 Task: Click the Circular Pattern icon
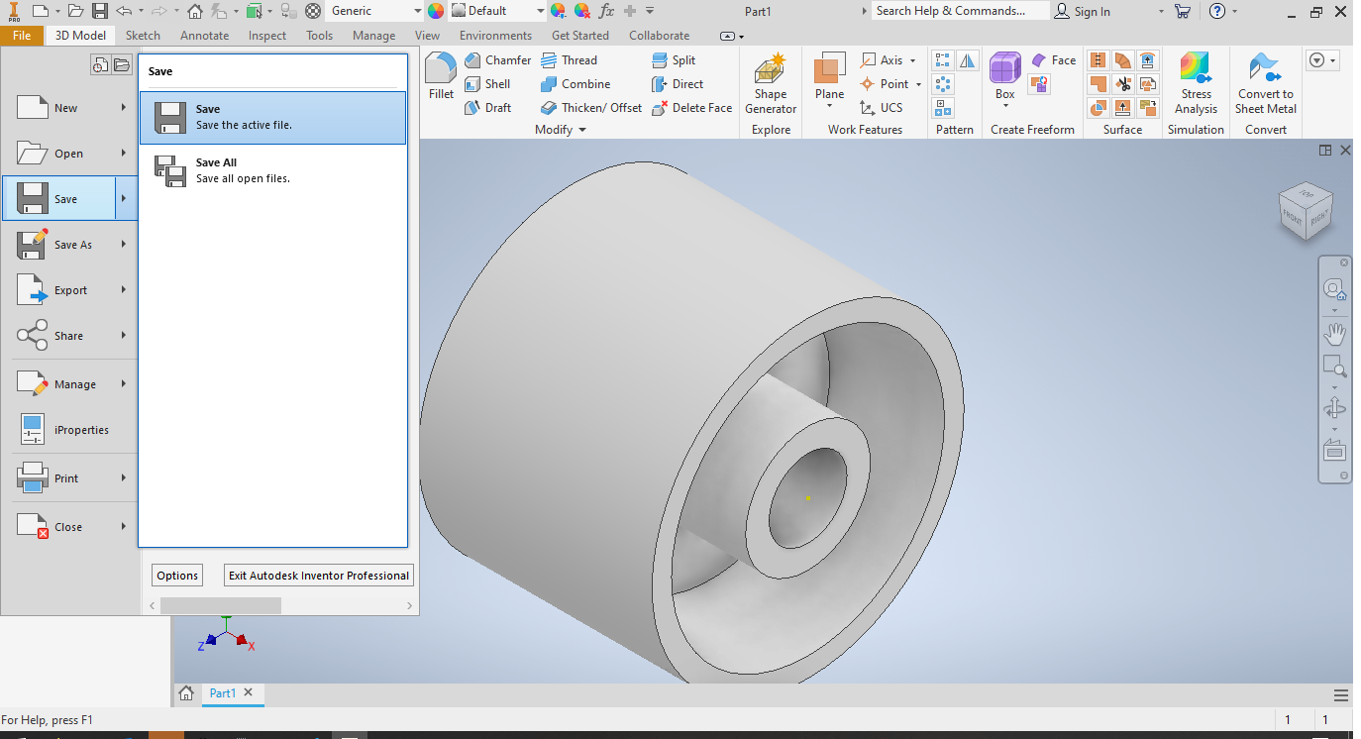pos(943,85)
